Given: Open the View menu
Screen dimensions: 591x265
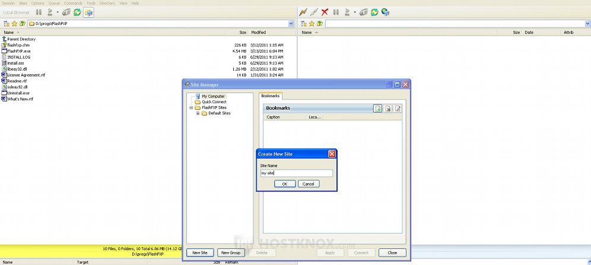Looking at the screenshot, I should pyautogui.click(x=123, y=3).
